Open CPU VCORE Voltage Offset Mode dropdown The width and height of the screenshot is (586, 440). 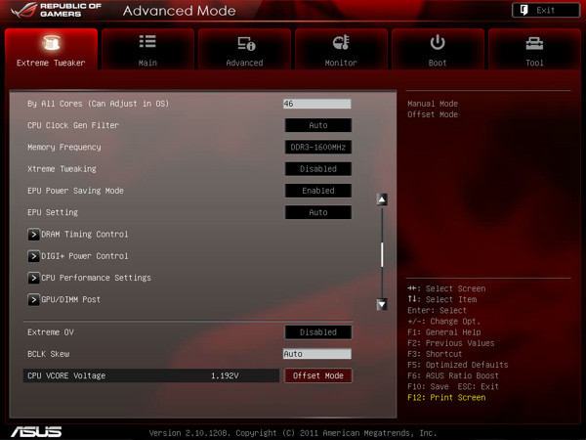(318, 375)
